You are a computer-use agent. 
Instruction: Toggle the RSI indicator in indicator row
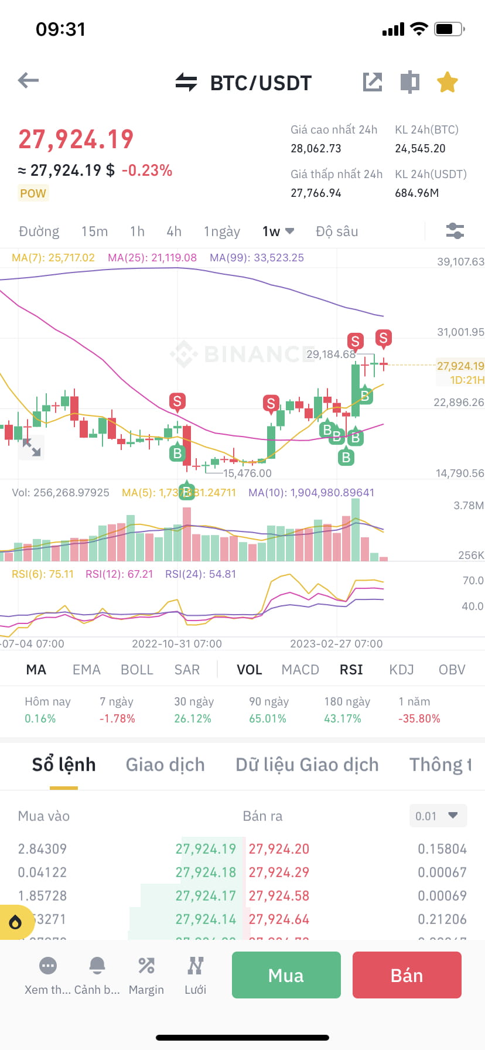coord(351,669)
